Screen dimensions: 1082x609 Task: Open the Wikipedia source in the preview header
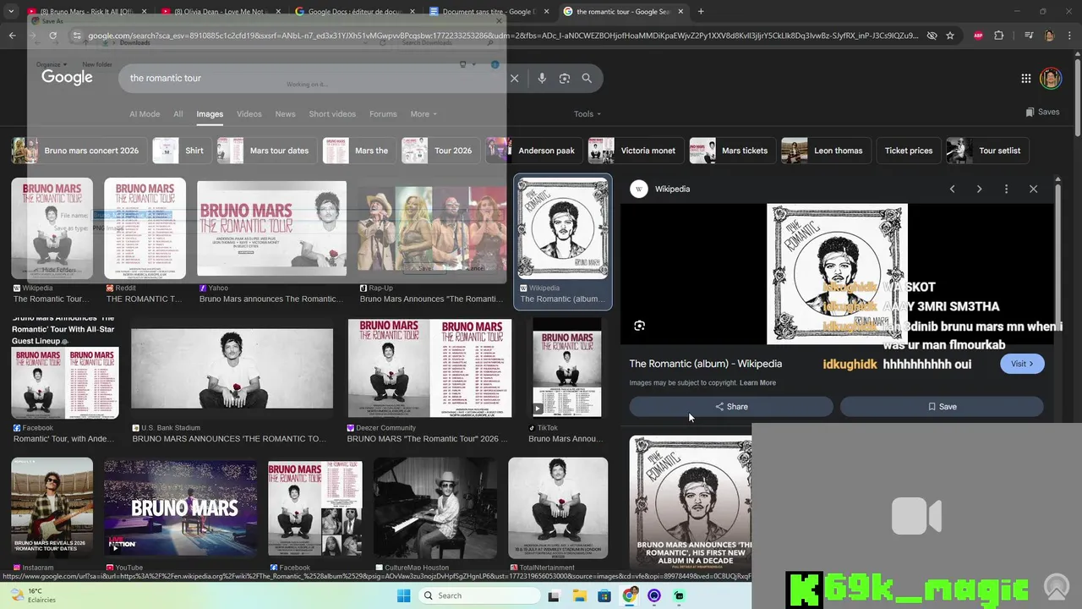click(661, 189)
